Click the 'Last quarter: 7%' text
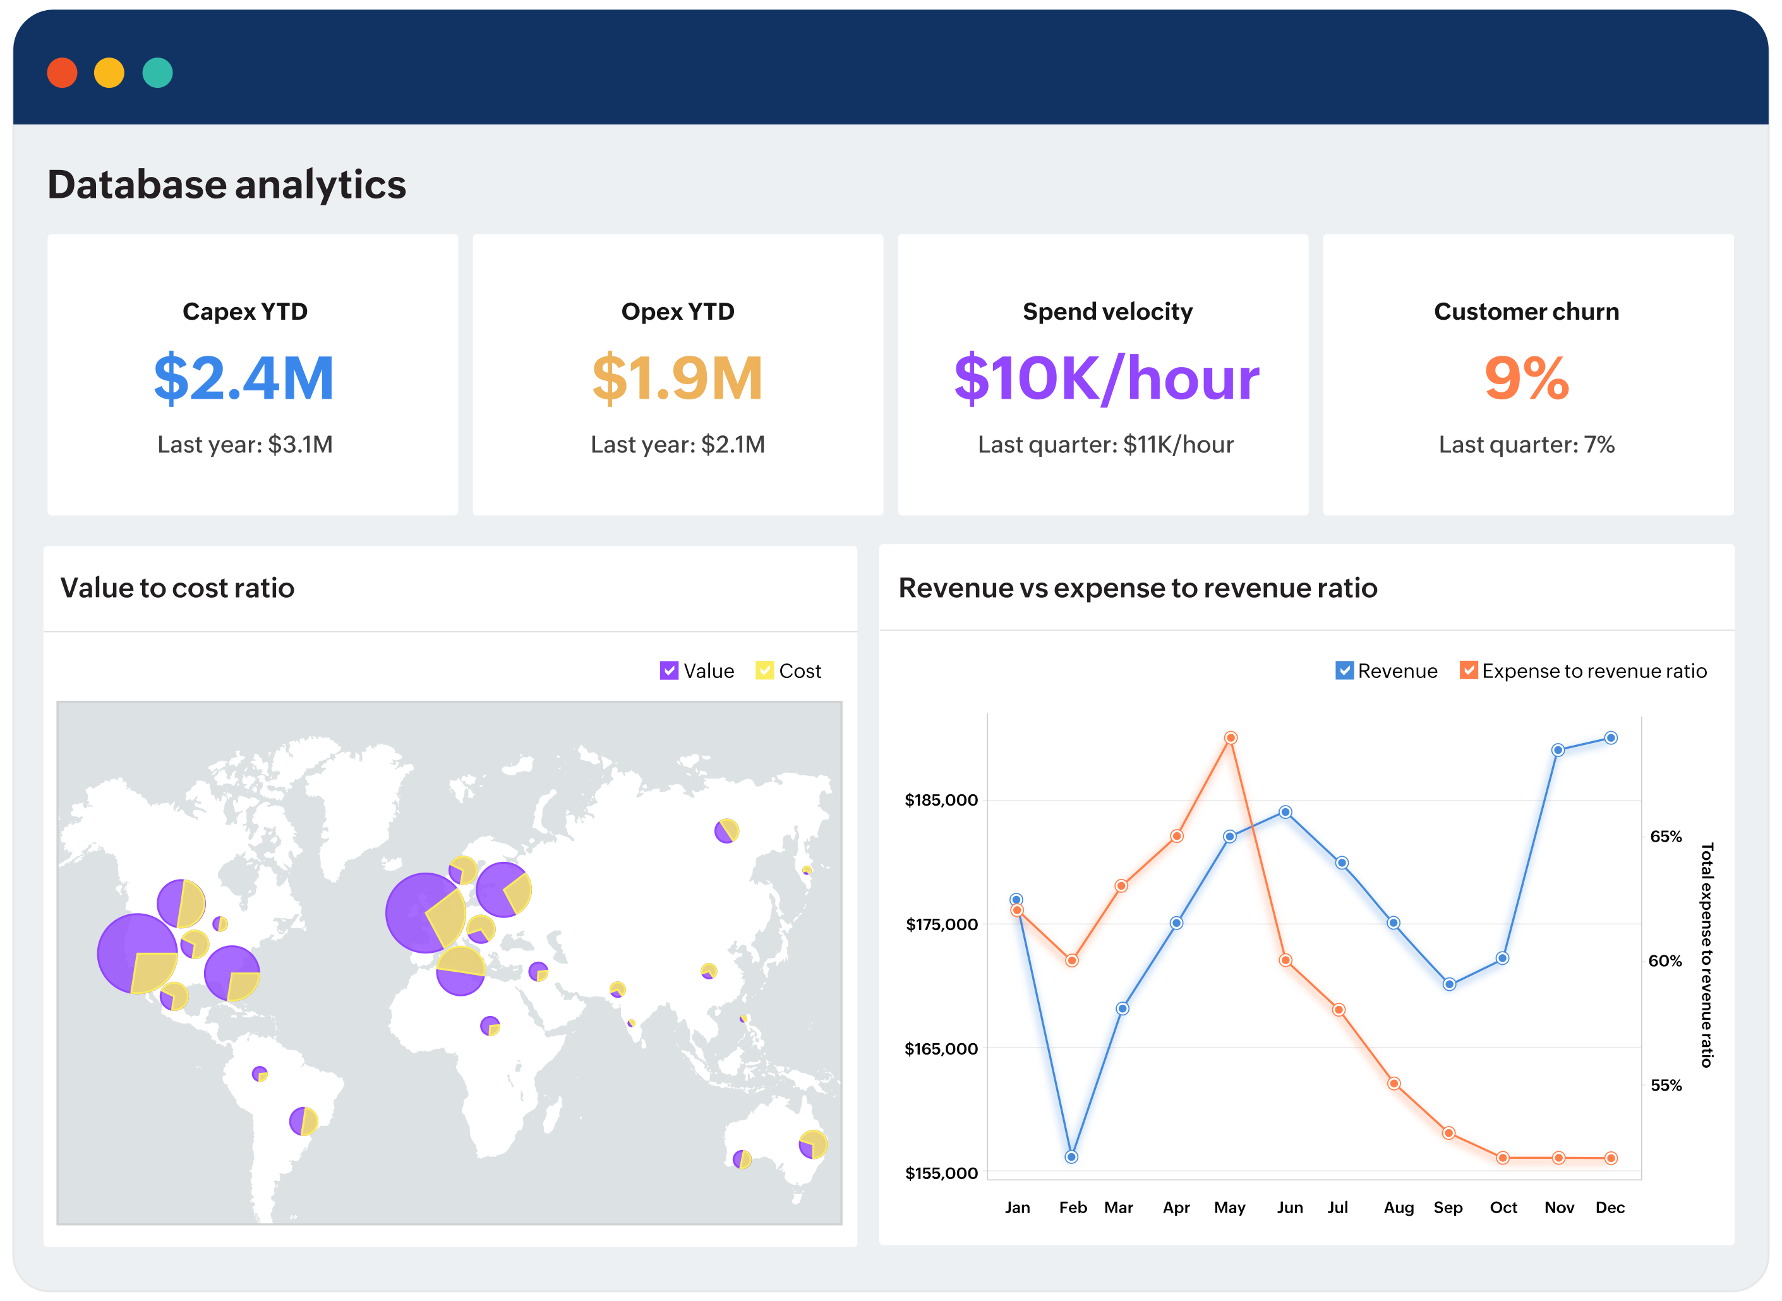This screenshot has width=1782, height=1301. (1526, 444)
